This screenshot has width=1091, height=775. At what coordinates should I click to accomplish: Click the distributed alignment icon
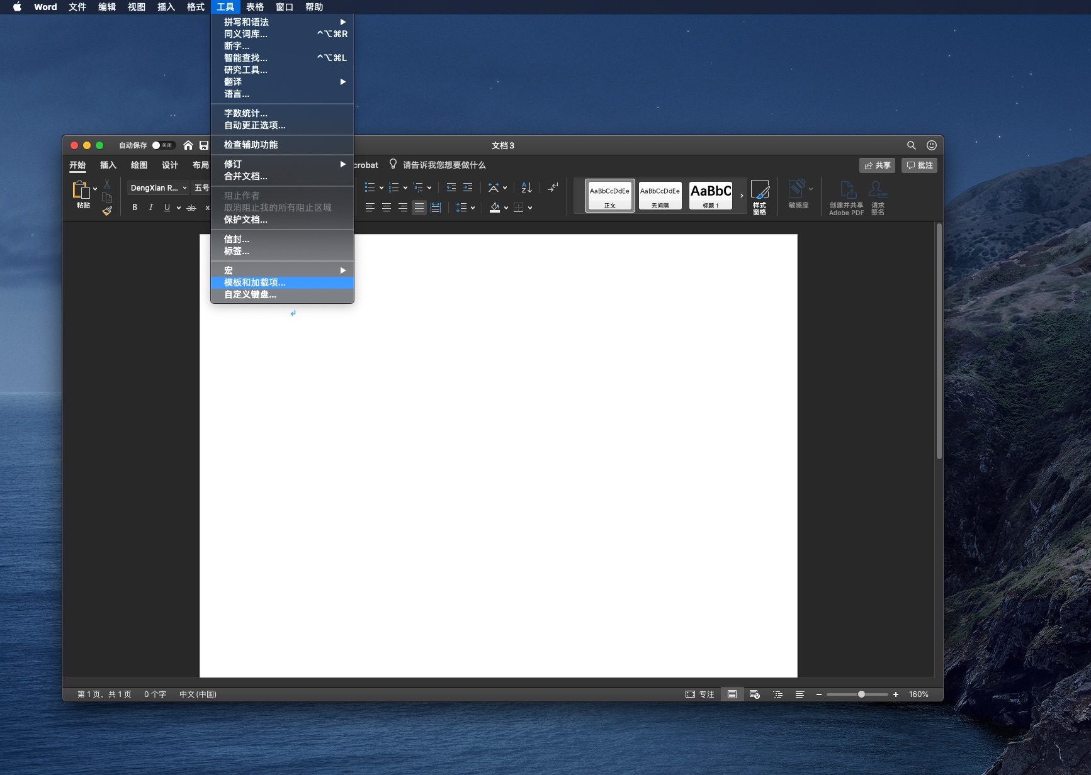click(x=436, y=208)
